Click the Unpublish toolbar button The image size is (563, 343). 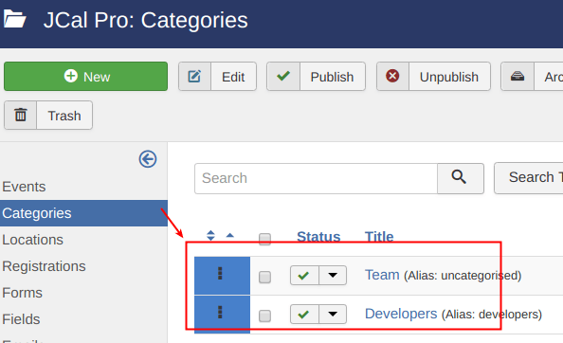(x=433, y=77)
